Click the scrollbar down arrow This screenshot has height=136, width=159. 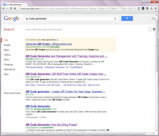pos(156,130)
